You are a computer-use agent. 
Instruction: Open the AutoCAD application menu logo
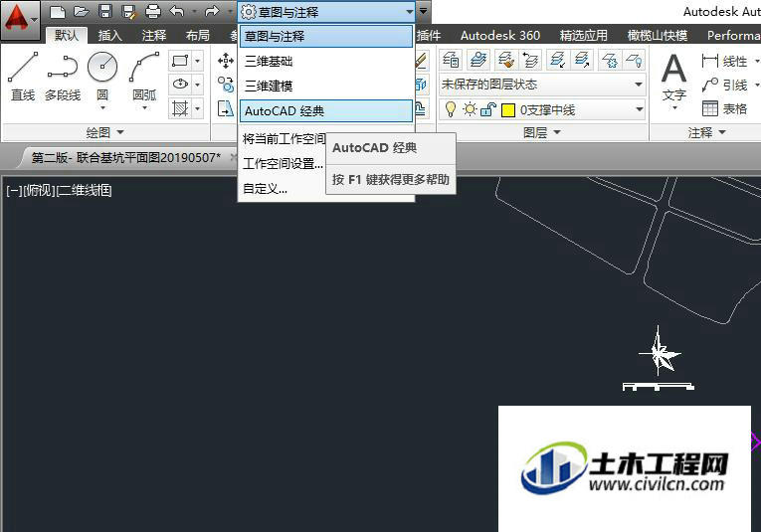pos(20,20)
